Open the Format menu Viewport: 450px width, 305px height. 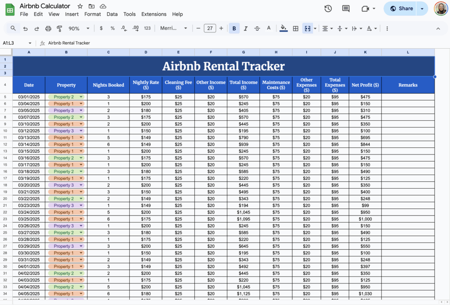click(x=92, y=14)
